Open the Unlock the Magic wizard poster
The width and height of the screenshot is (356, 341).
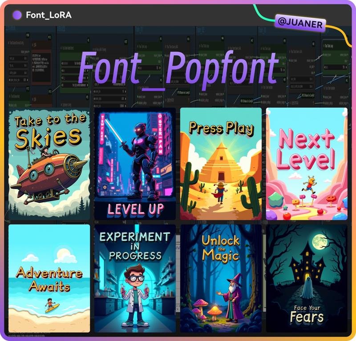pyautogui.click(x=221, y=279)
